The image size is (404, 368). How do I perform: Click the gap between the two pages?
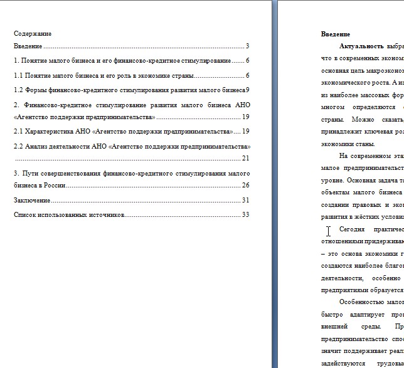point(275,184)
